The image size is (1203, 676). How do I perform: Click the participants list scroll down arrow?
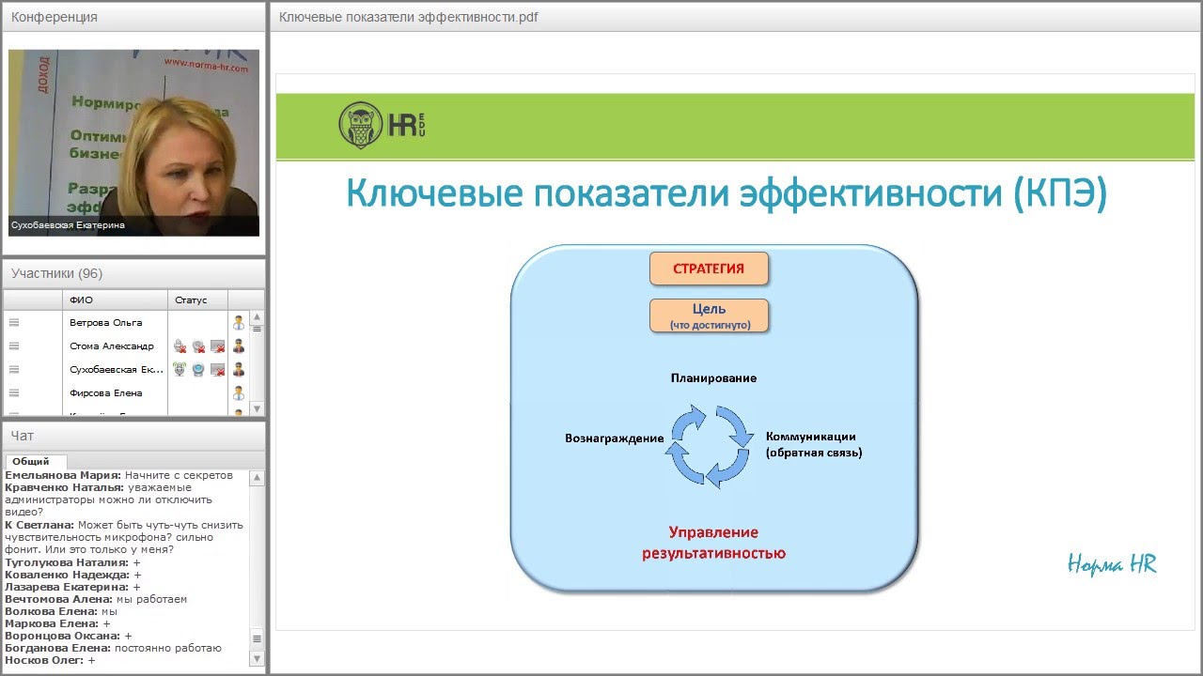tap(257, 408)
